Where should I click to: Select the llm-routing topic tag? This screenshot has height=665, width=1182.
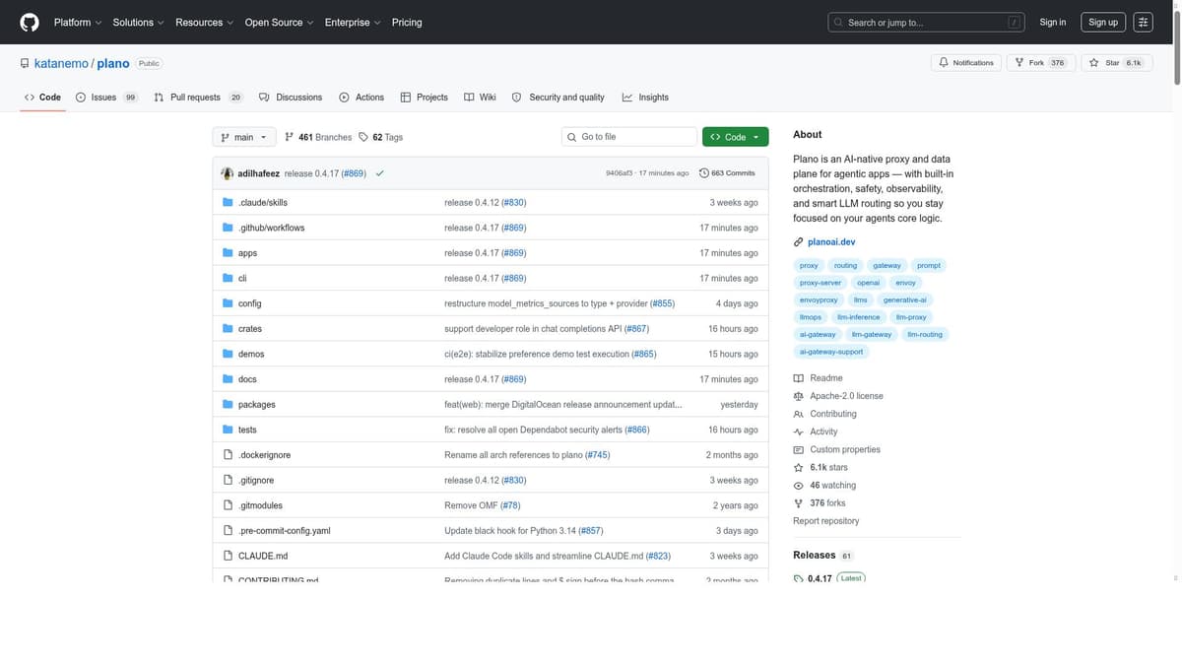(x=924, y=334)
